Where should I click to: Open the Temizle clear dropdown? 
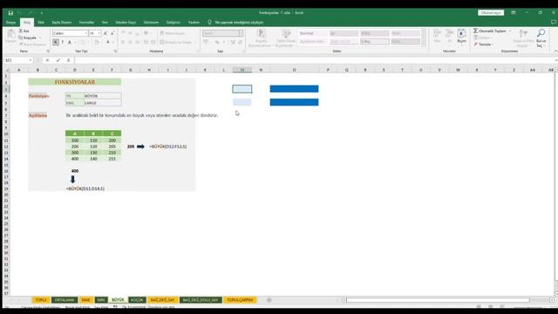pyautogui.click(x=484, y=44)
